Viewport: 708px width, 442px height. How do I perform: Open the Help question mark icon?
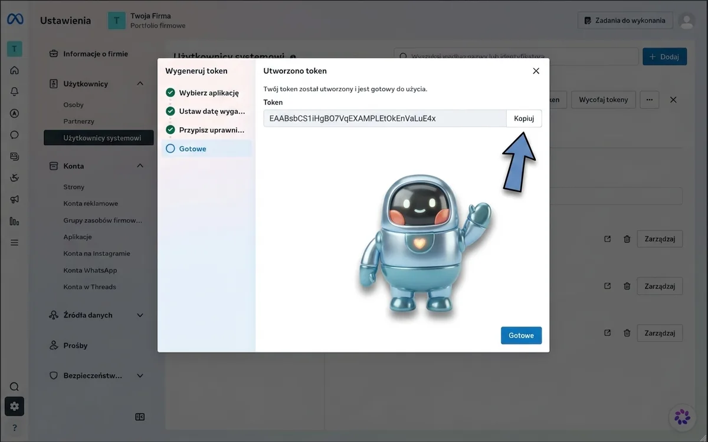pos(15,428)
